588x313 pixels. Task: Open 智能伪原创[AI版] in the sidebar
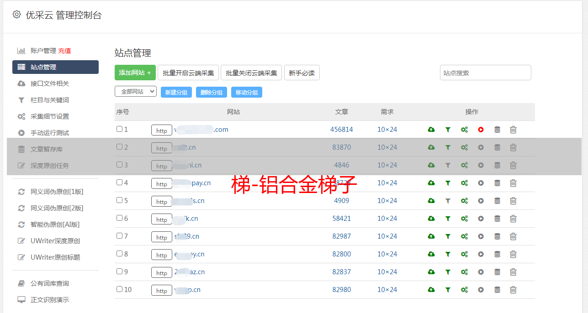pyautogui.click(x=55, y=224)
